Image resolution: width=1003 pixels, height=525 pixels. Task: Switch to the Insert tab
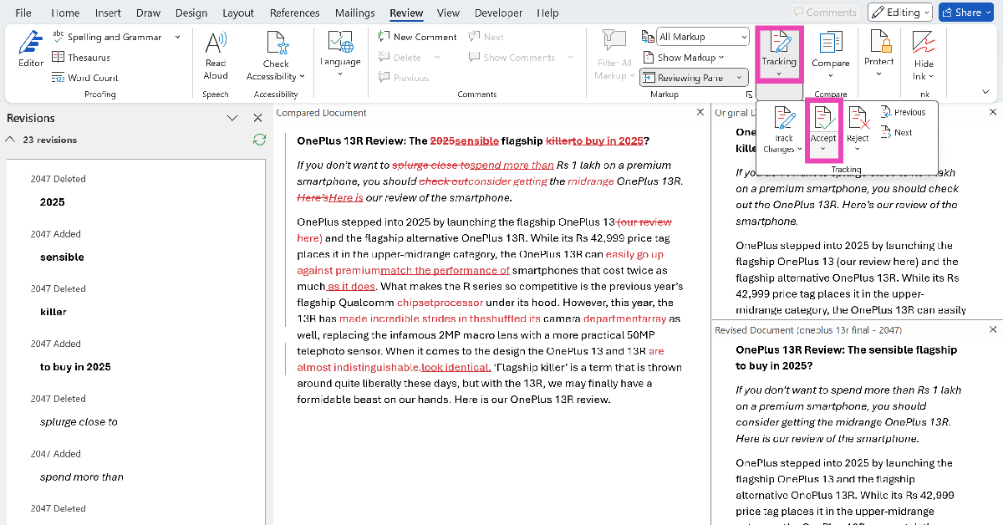click(x=108, y=13)
